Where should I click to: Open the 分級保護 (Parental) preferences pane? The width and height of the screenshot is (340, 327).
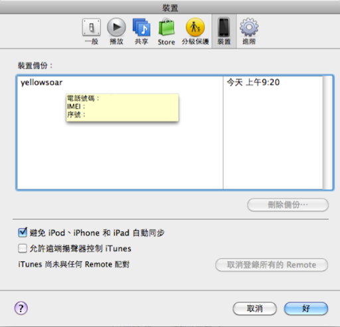[195, 31]
